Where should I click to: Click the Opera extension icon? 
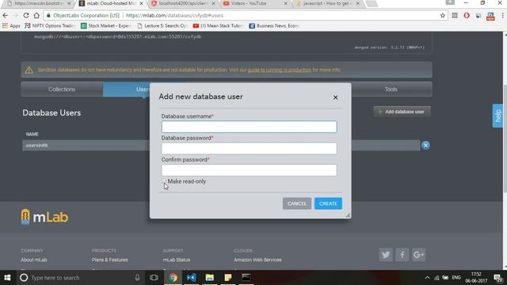467,15
